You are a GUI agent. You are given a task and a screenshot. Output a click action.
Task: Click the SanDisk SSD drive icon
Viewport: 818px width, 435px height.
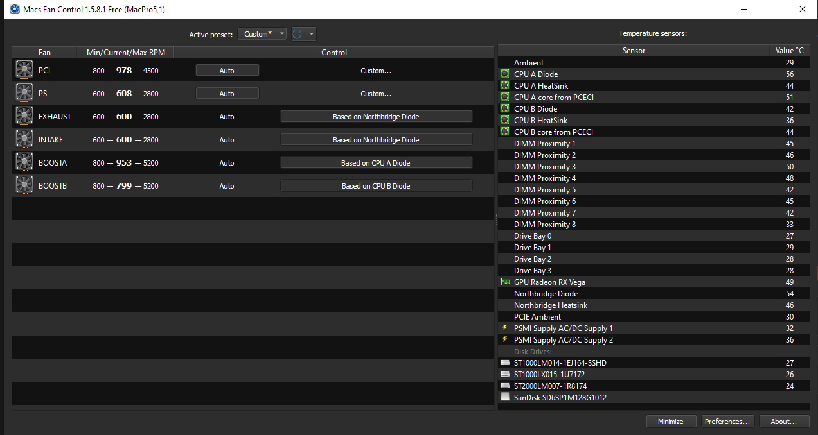click(504, 397)
